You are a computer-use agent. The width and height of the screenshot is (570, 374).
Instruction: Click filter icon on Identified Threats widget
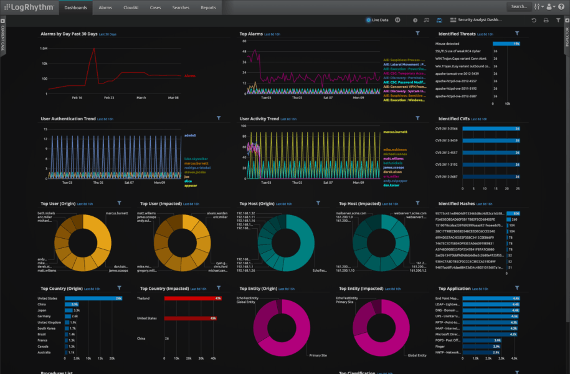coord(517,33)
